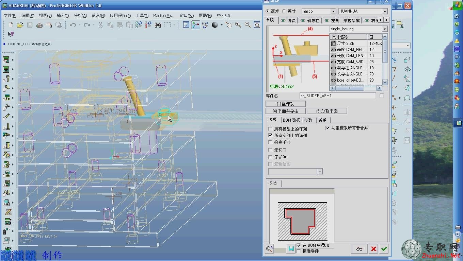Enable 检查干涉 checkbox

tap(271, 142)
